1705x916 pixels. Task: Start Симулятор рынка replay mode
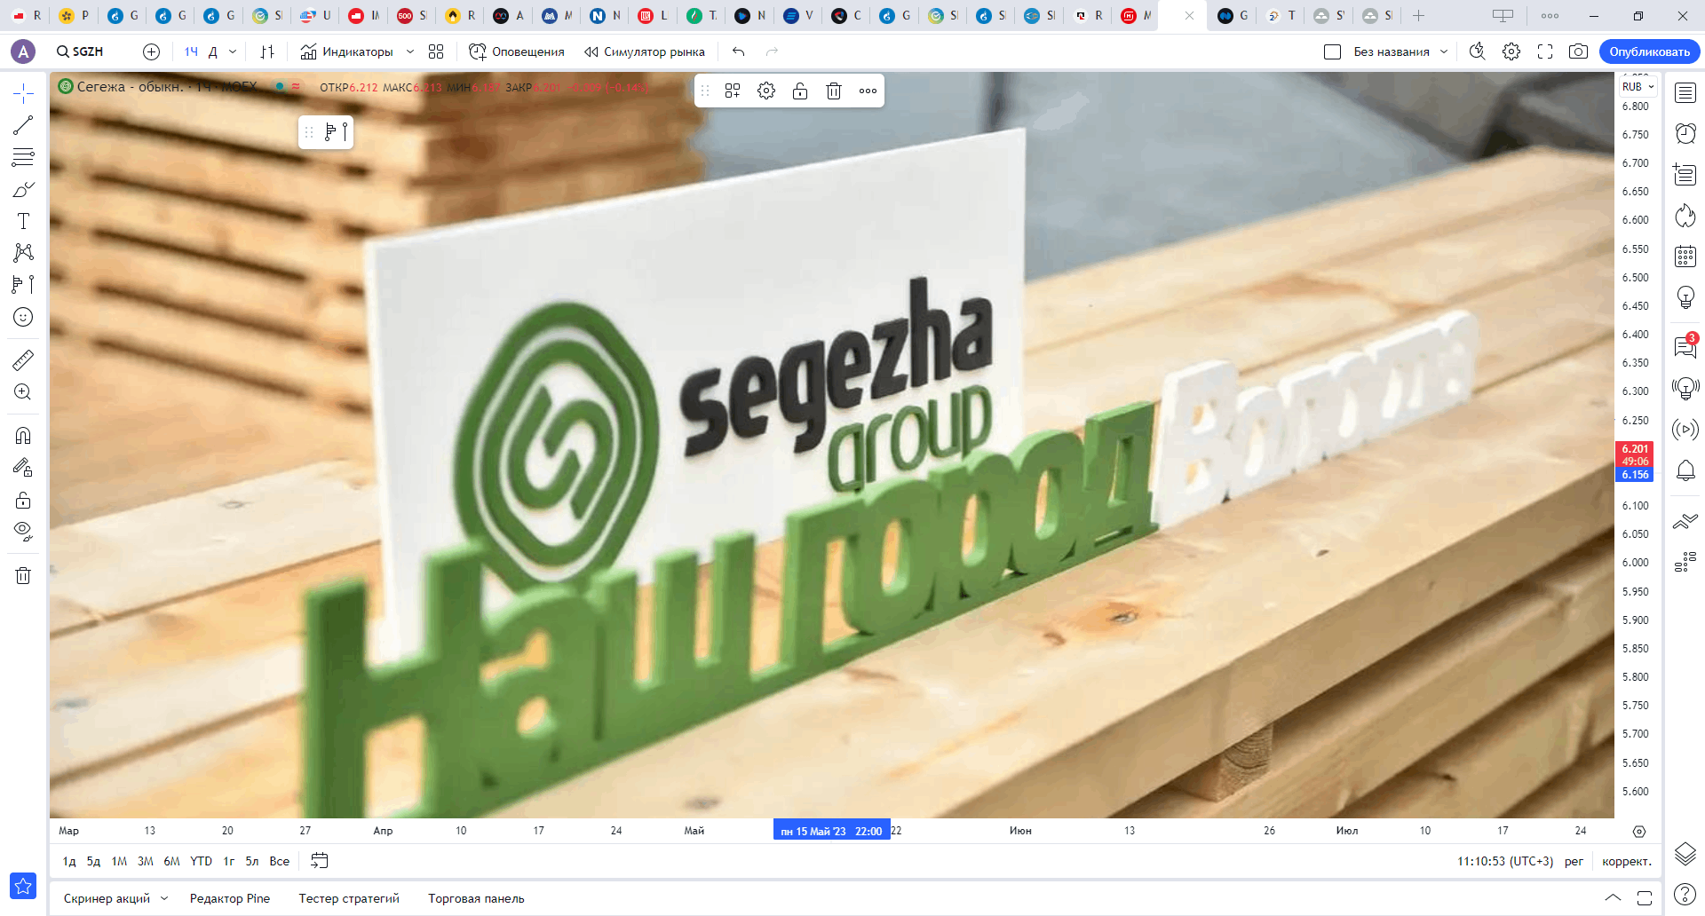tap(645, 51)
